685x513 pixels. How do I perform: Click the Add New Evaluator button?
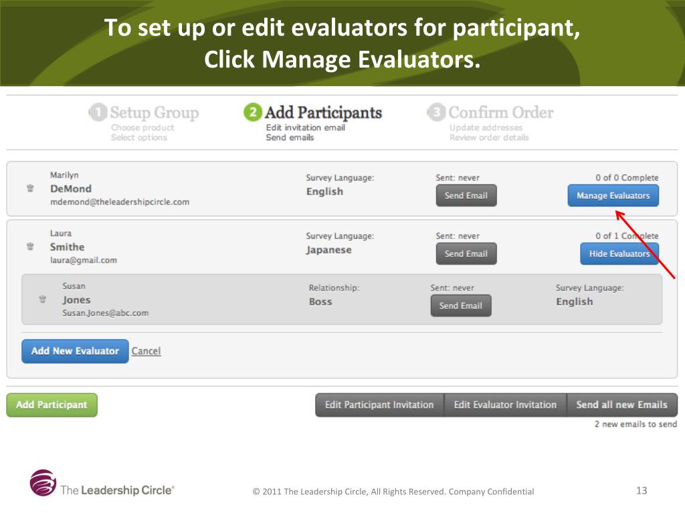click(x=75, y=351)
